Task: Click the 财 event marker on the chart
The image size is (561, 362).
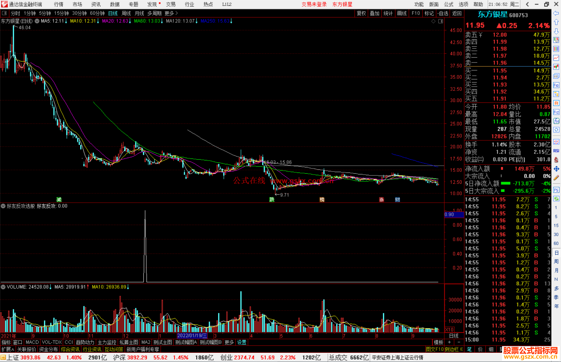Action: (397, 200)
